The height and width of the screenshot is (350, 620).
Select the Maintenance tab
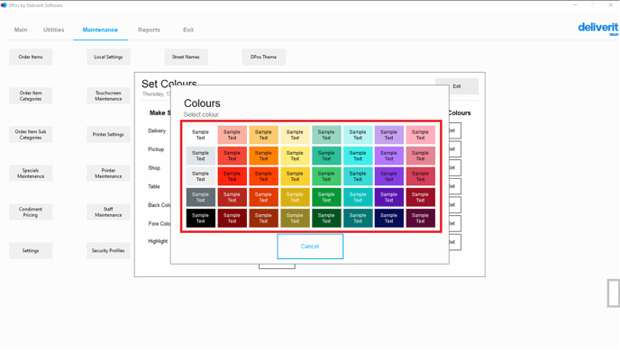pyautogui.click(x=100, y=30)
